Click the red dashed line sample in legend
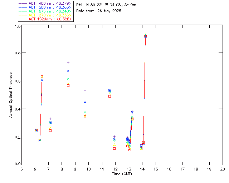Image resolution: width=229 pixels, height=183 pixels. pyautogui.click(x=23, y=19)
